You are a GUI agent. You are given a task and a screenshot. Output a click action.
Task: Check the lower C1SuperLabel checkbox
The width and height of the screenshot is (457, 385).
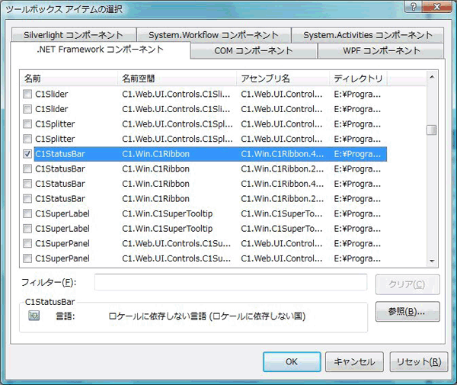(27, 229)
